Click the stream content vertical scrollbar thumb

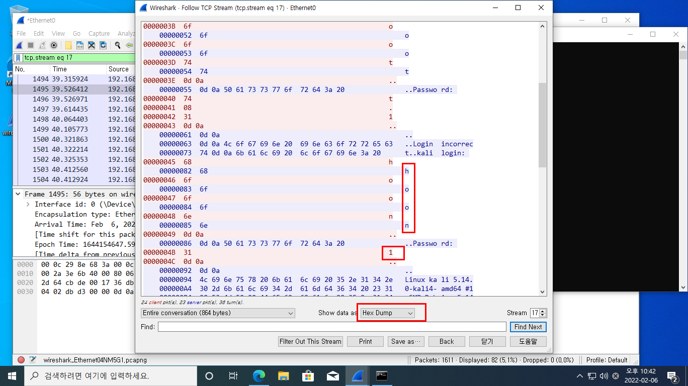click(x=542, y=125)
